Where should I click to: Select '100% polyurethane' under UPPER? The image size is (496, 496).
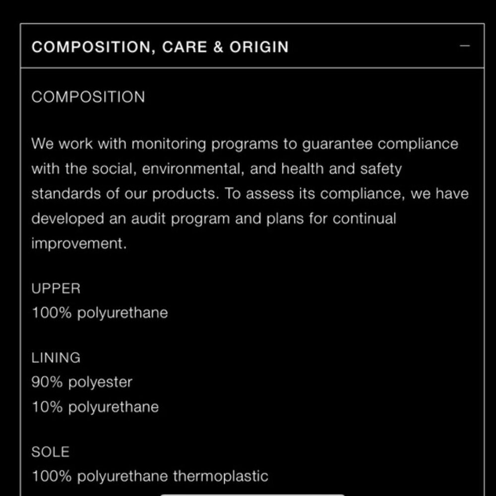pyautogui.click(x=100, y=313)
